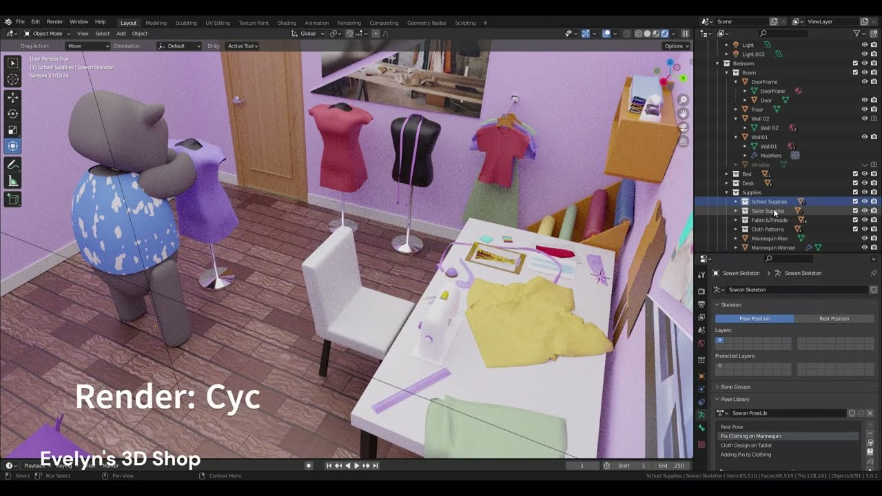882x496 pixels.
Task: Disable render camera for Mannequin Man
Action: coord(874,238)
